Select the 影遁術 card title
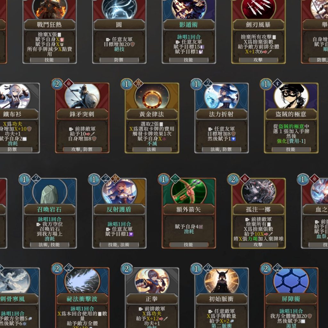The image size is (328, 328). pos(189,25)
